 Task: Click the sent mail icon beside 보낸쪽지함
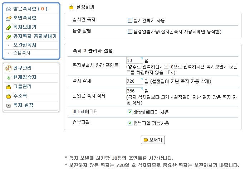pos(9,18)
